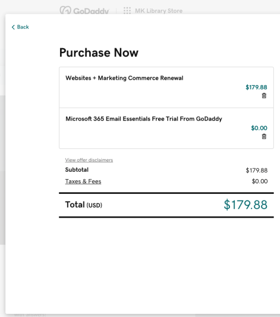Click the Taxes & Fees amount $0.00

[259, 181]
